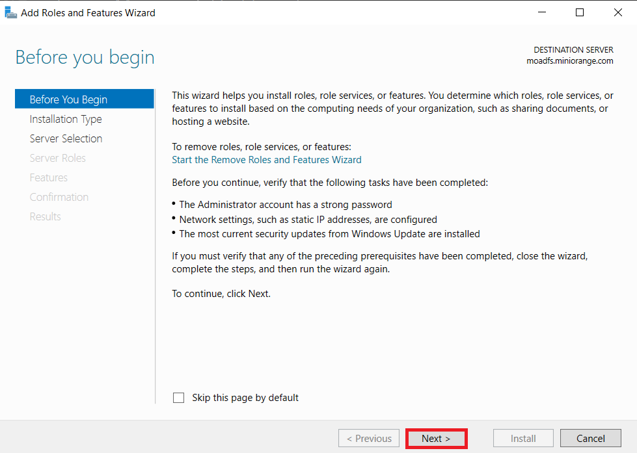Maximize the wizard window

click(579, 12)
